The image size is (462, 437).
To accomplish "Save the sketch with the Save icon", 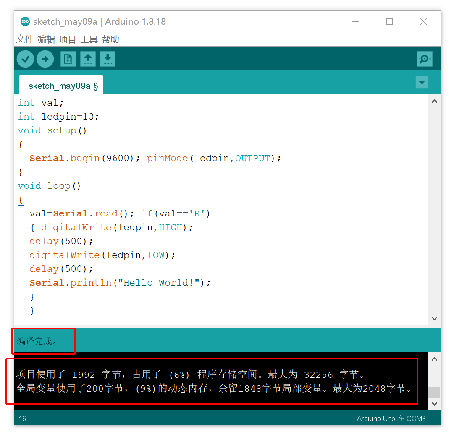I will (108, 59).
